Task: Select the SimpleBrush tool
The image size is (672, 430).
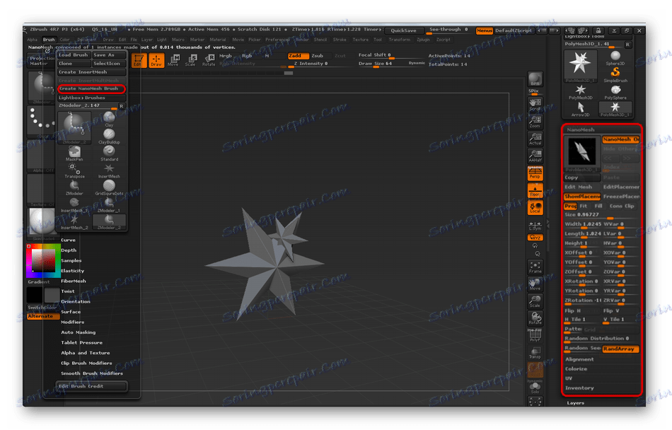Action: [615, 73]
